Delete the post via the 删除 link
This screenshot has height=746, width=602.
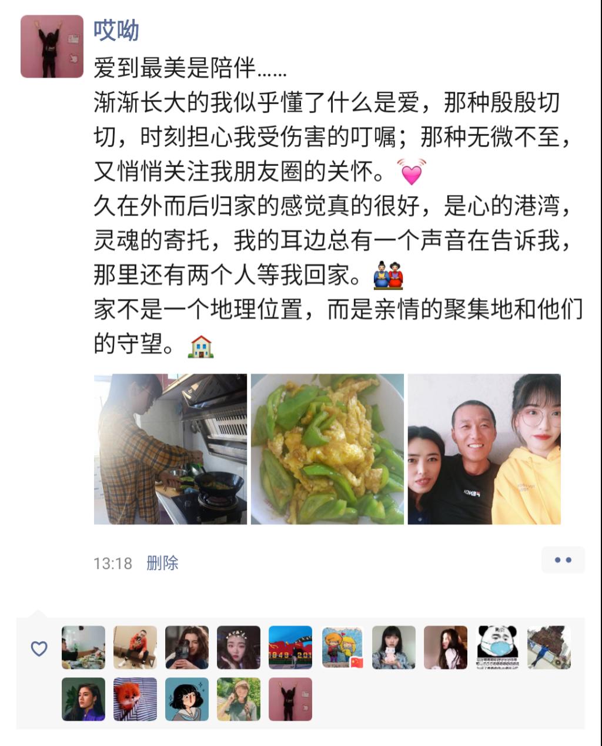162,563
